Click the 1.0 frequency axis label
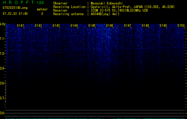 pos(2,54)
